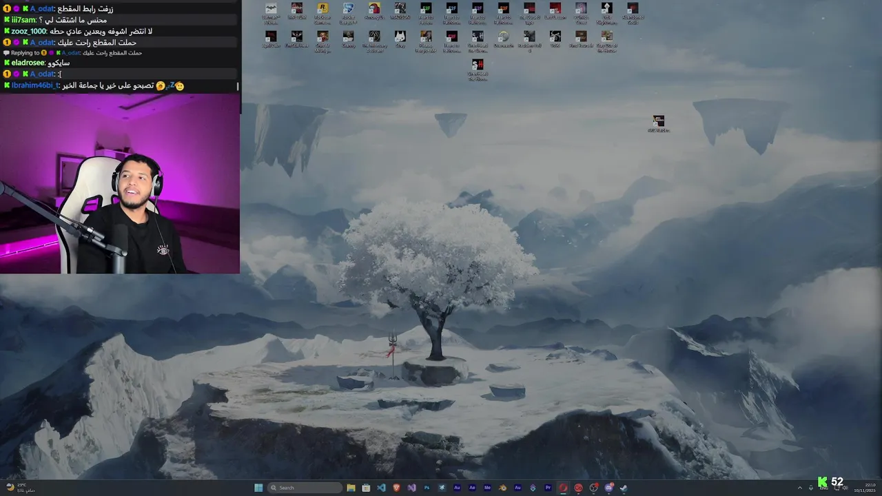
Task: Launch Blender from the taskbar
Action: (x=502, y=488)
